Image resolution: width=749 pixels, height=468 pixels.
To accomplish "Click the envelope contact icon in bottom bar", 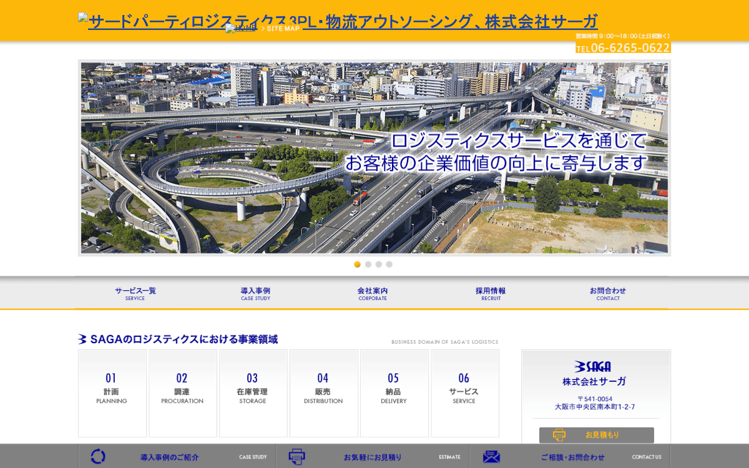I will click(x=491, y=457).
